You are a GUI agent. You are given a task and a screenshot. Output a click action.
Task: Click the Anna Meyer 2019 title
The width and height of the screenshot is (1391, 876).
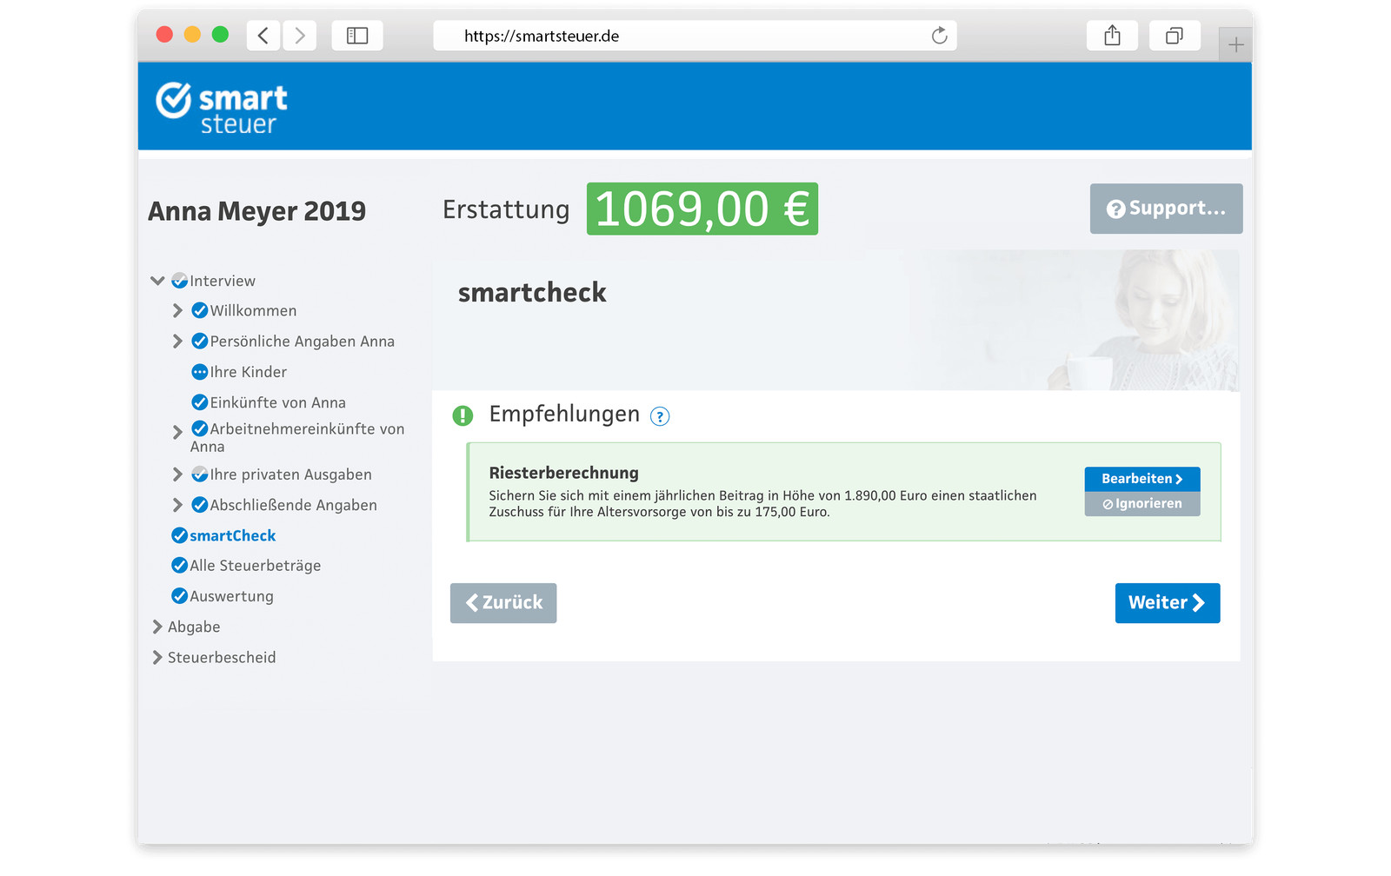[x=256, y=211]
